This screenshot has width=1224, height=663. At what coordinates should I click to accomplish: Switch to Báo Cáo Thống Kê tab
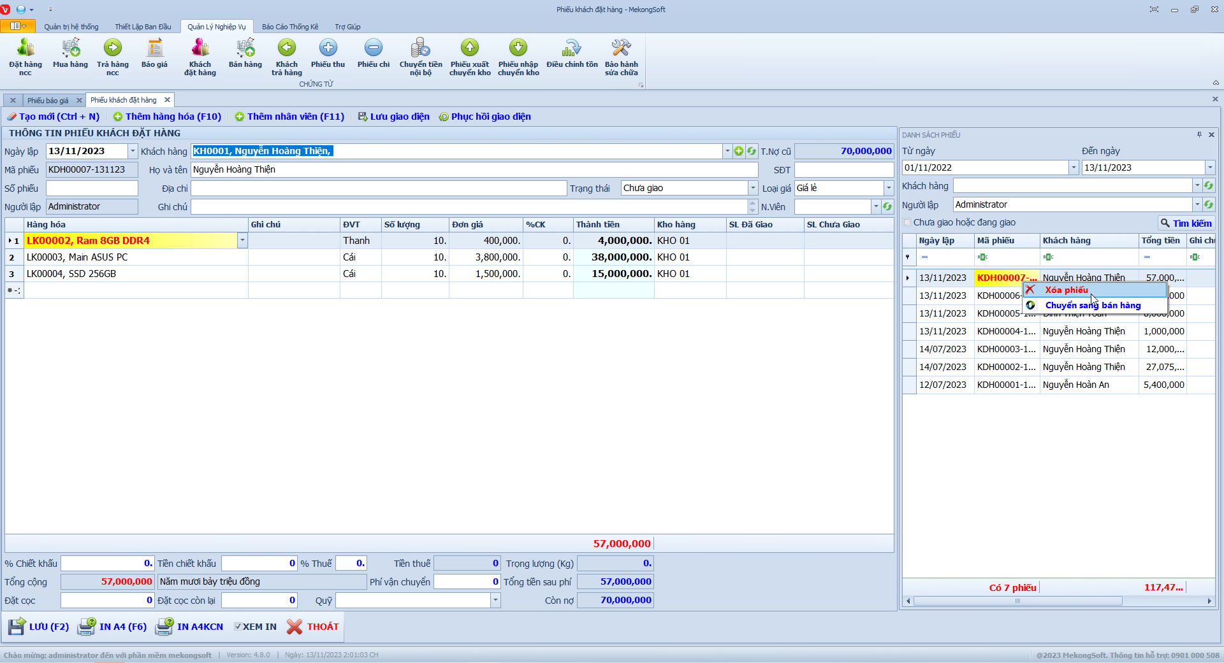point(290,27)
